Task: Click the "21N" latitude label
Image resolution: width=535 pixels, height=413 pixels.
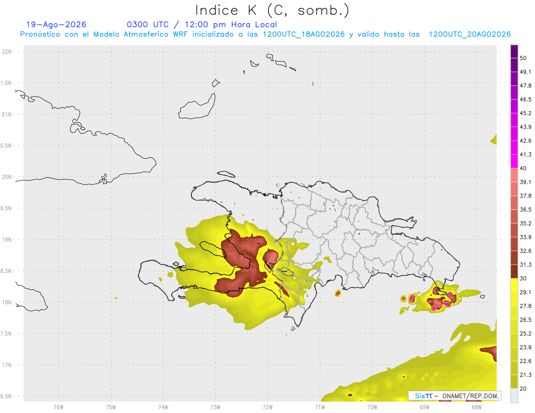Action: click(8, 114)
